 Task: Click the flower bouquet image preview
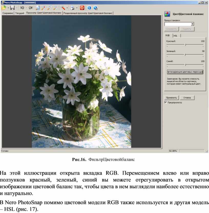click(x=81, y=81)
